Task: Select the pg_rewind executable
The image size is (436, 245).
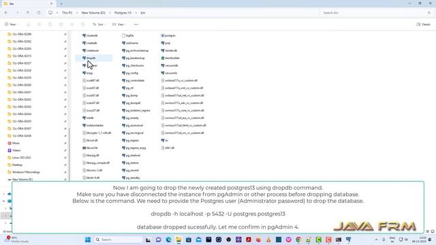Action: point(130,170)
